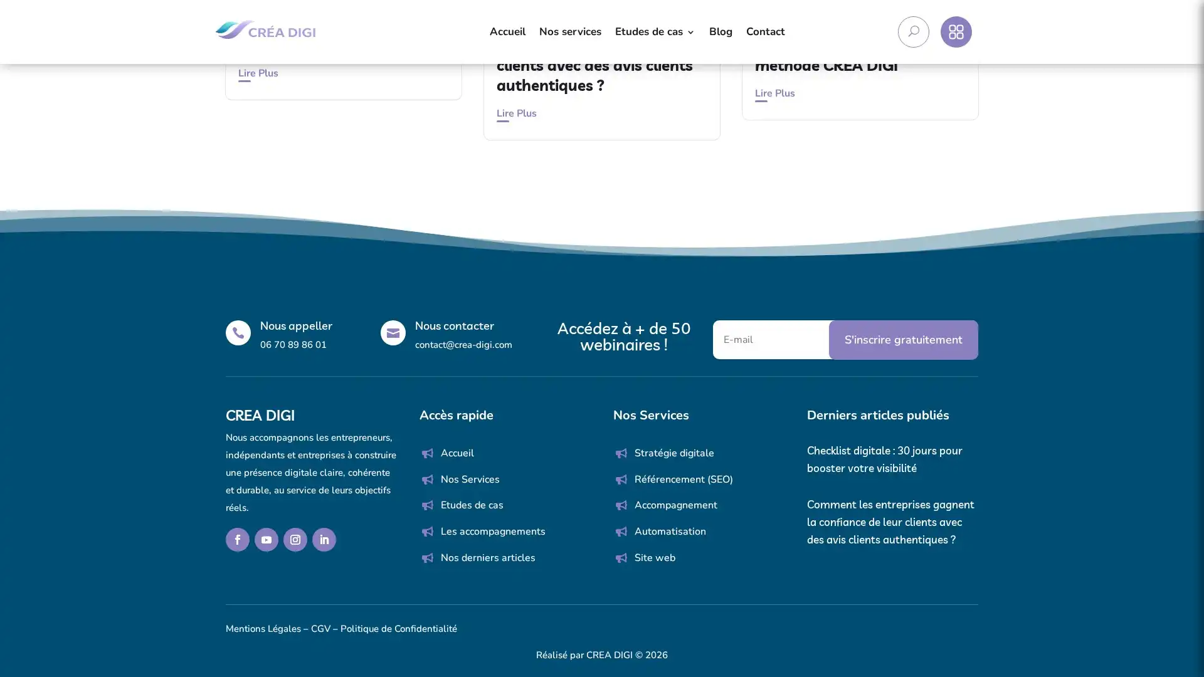Screen dimensions: 1204x677
Task: Click megaphone icon next to Nos Services link
Action: 428,480
